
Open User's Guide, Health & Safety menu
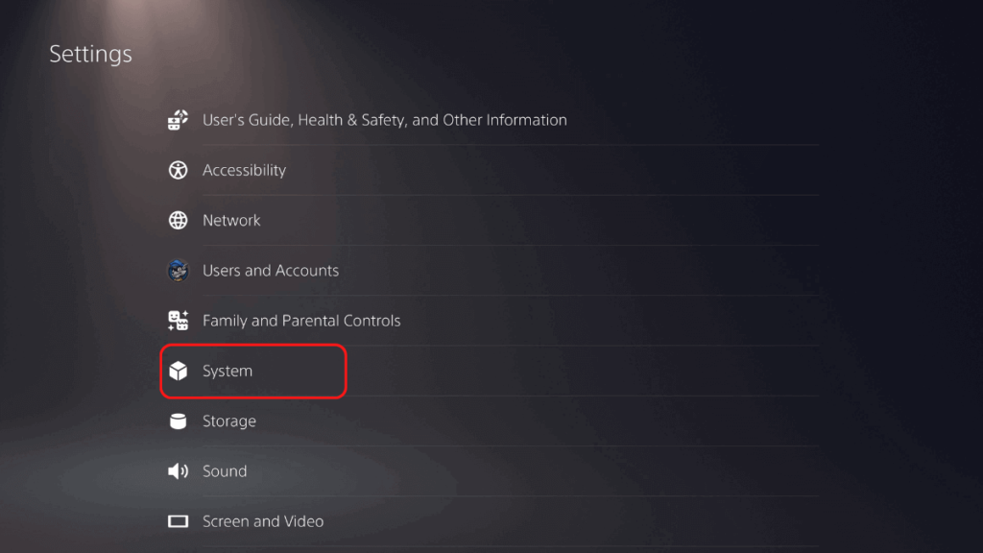(x=492, y=120)
